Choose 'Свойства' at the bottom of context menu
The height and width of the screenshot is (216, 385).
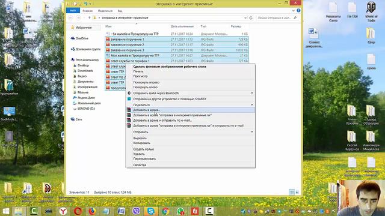click(x=190, y=165)
